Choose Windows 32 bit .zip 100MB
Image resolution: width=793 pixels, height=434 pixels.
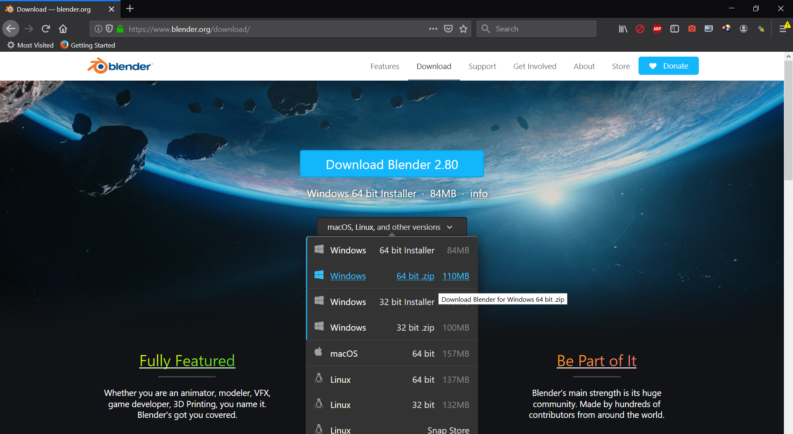pos(392,327)
